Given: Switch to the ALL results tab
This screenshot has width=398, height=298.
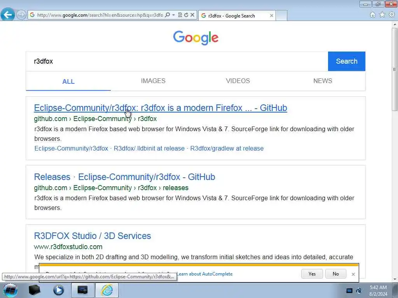Looking at the screenshot, I should click(x=68, y=81).
